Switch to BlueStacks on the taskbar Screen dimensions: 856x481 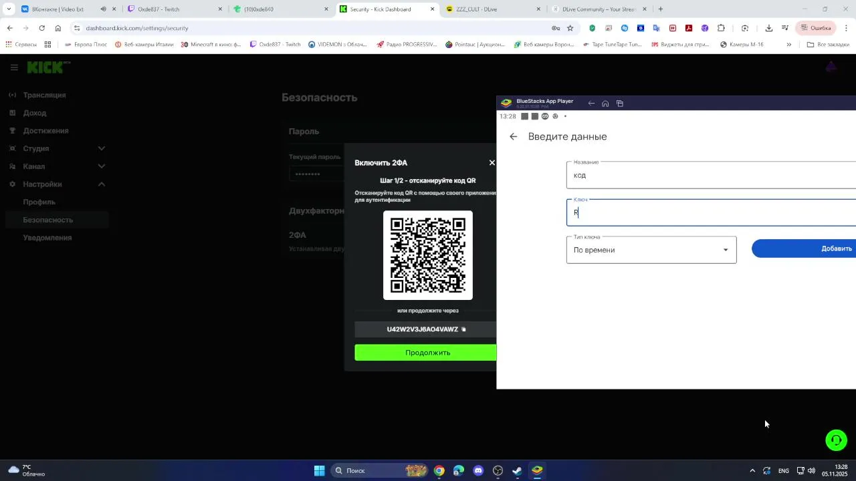coord(537,470)
